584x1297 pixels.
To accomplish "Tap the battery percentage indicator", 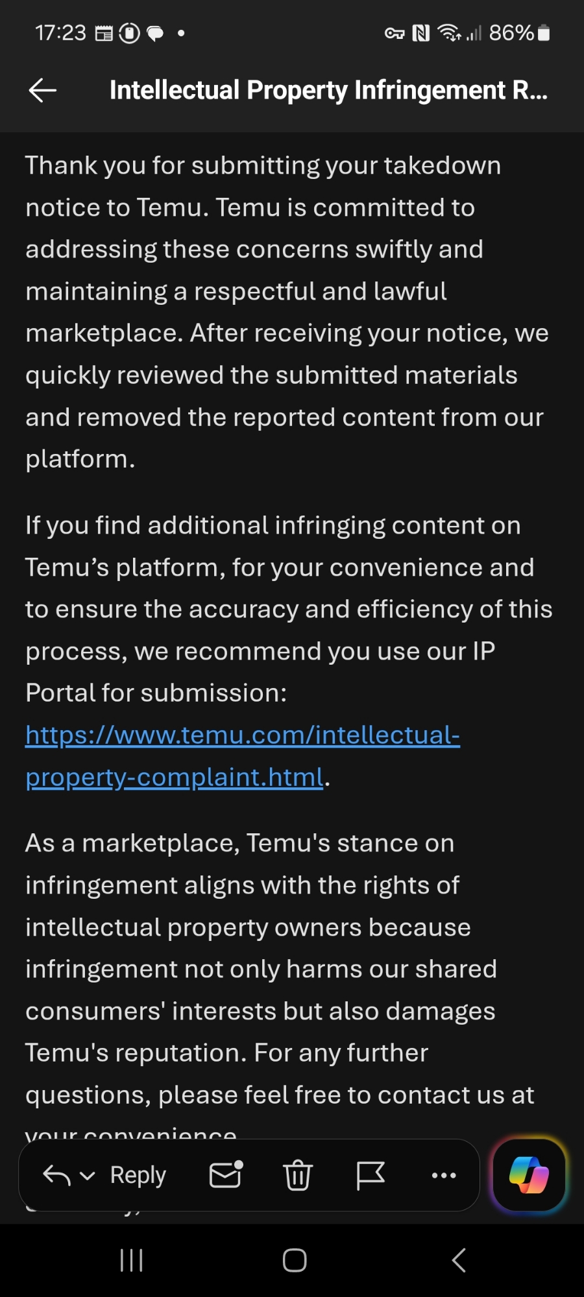I will point(511,32).
